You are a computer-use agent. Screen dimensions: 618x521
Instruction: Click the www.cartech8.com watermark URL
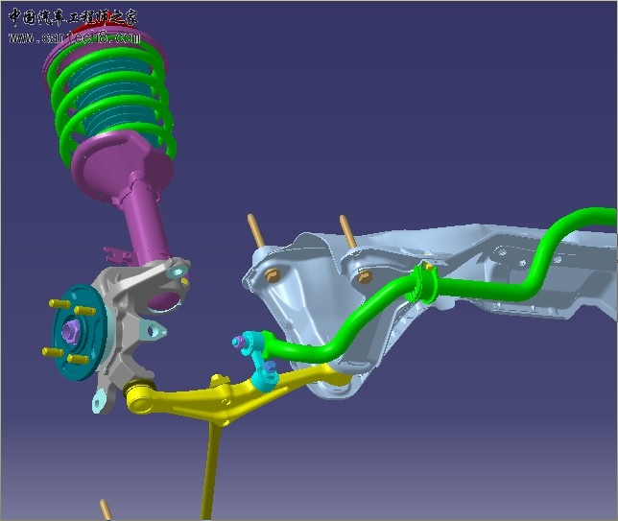75,39
